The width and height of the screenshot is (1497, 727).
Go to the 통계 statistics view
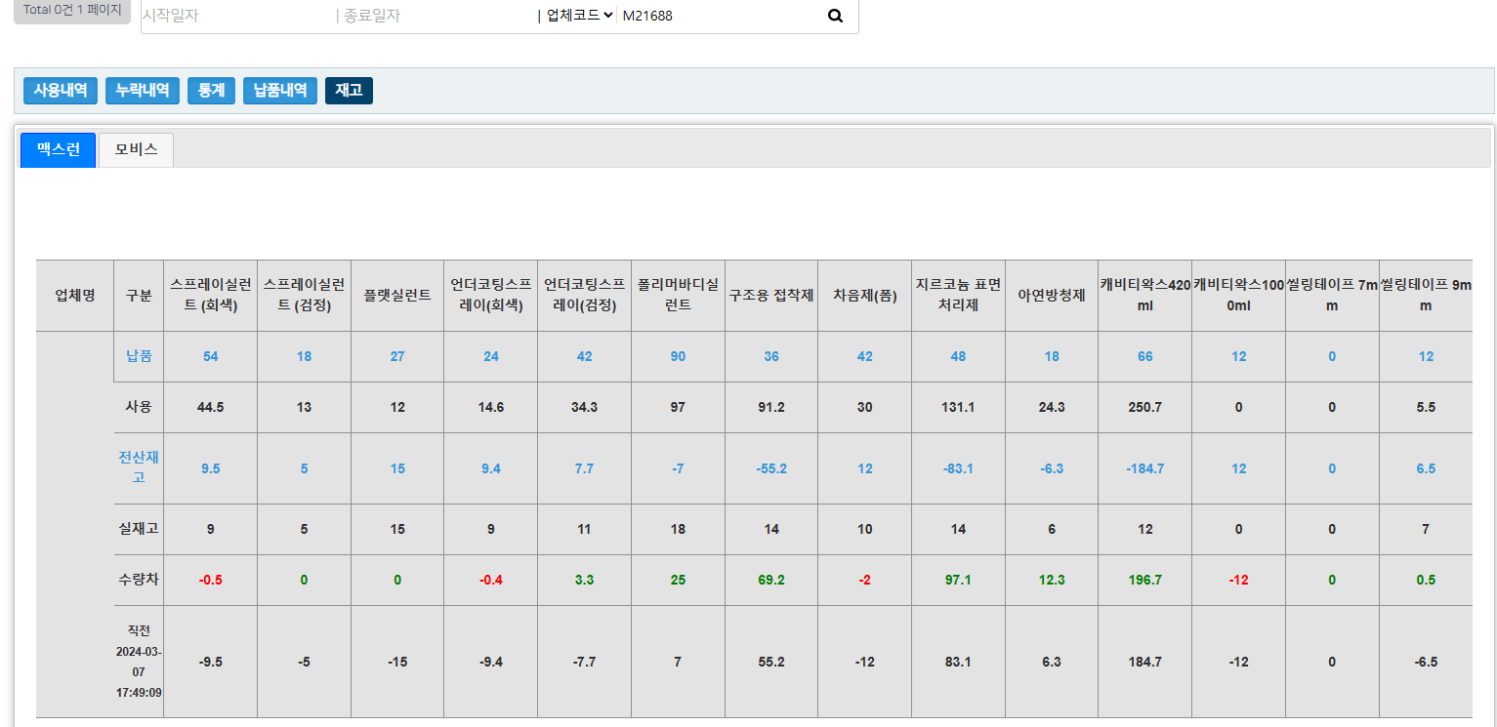(x=211, y=91)
